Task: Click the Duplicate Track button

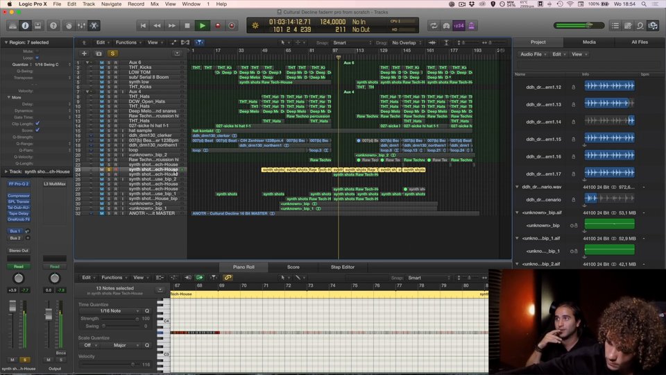Action: [99, 53]
